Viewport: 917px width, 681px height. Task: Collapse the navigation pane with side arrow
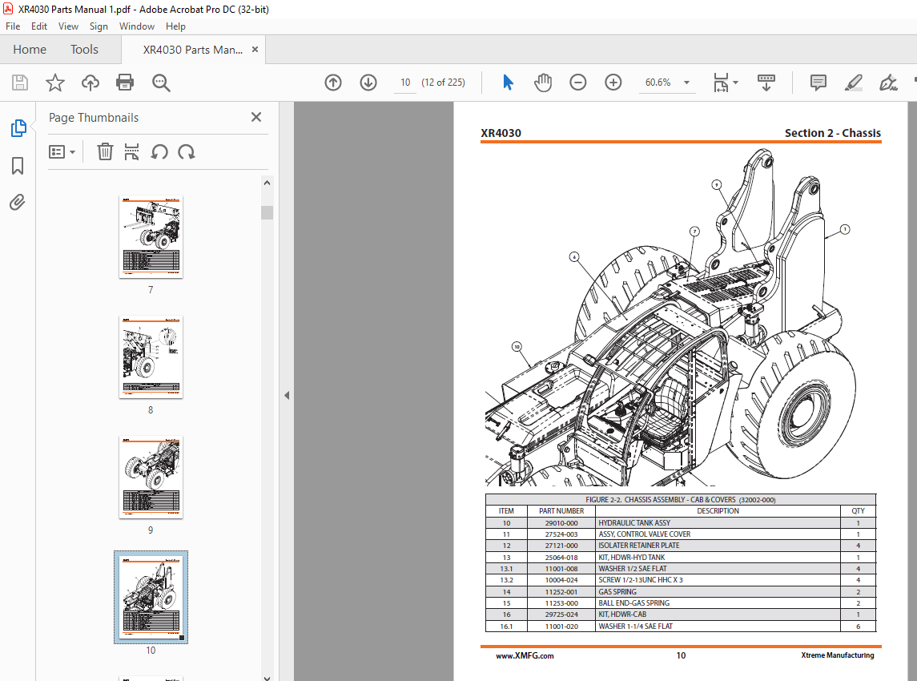287,396
